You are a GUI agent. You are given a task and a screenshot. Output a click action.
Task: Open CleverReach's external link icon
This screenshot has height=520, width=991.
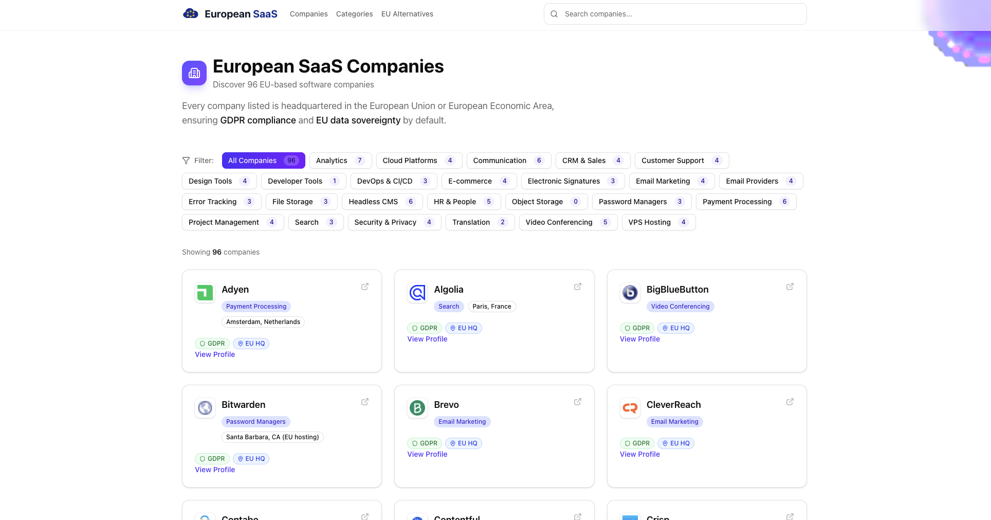click(790, 402)
